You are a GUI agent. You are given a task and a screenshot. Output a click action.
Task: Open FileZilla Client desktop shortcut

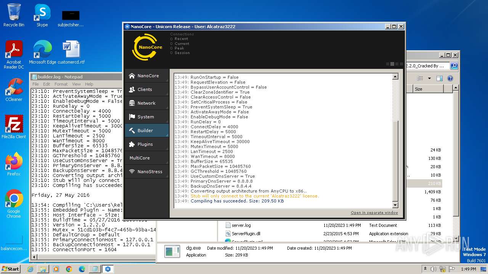pos(14,127)
